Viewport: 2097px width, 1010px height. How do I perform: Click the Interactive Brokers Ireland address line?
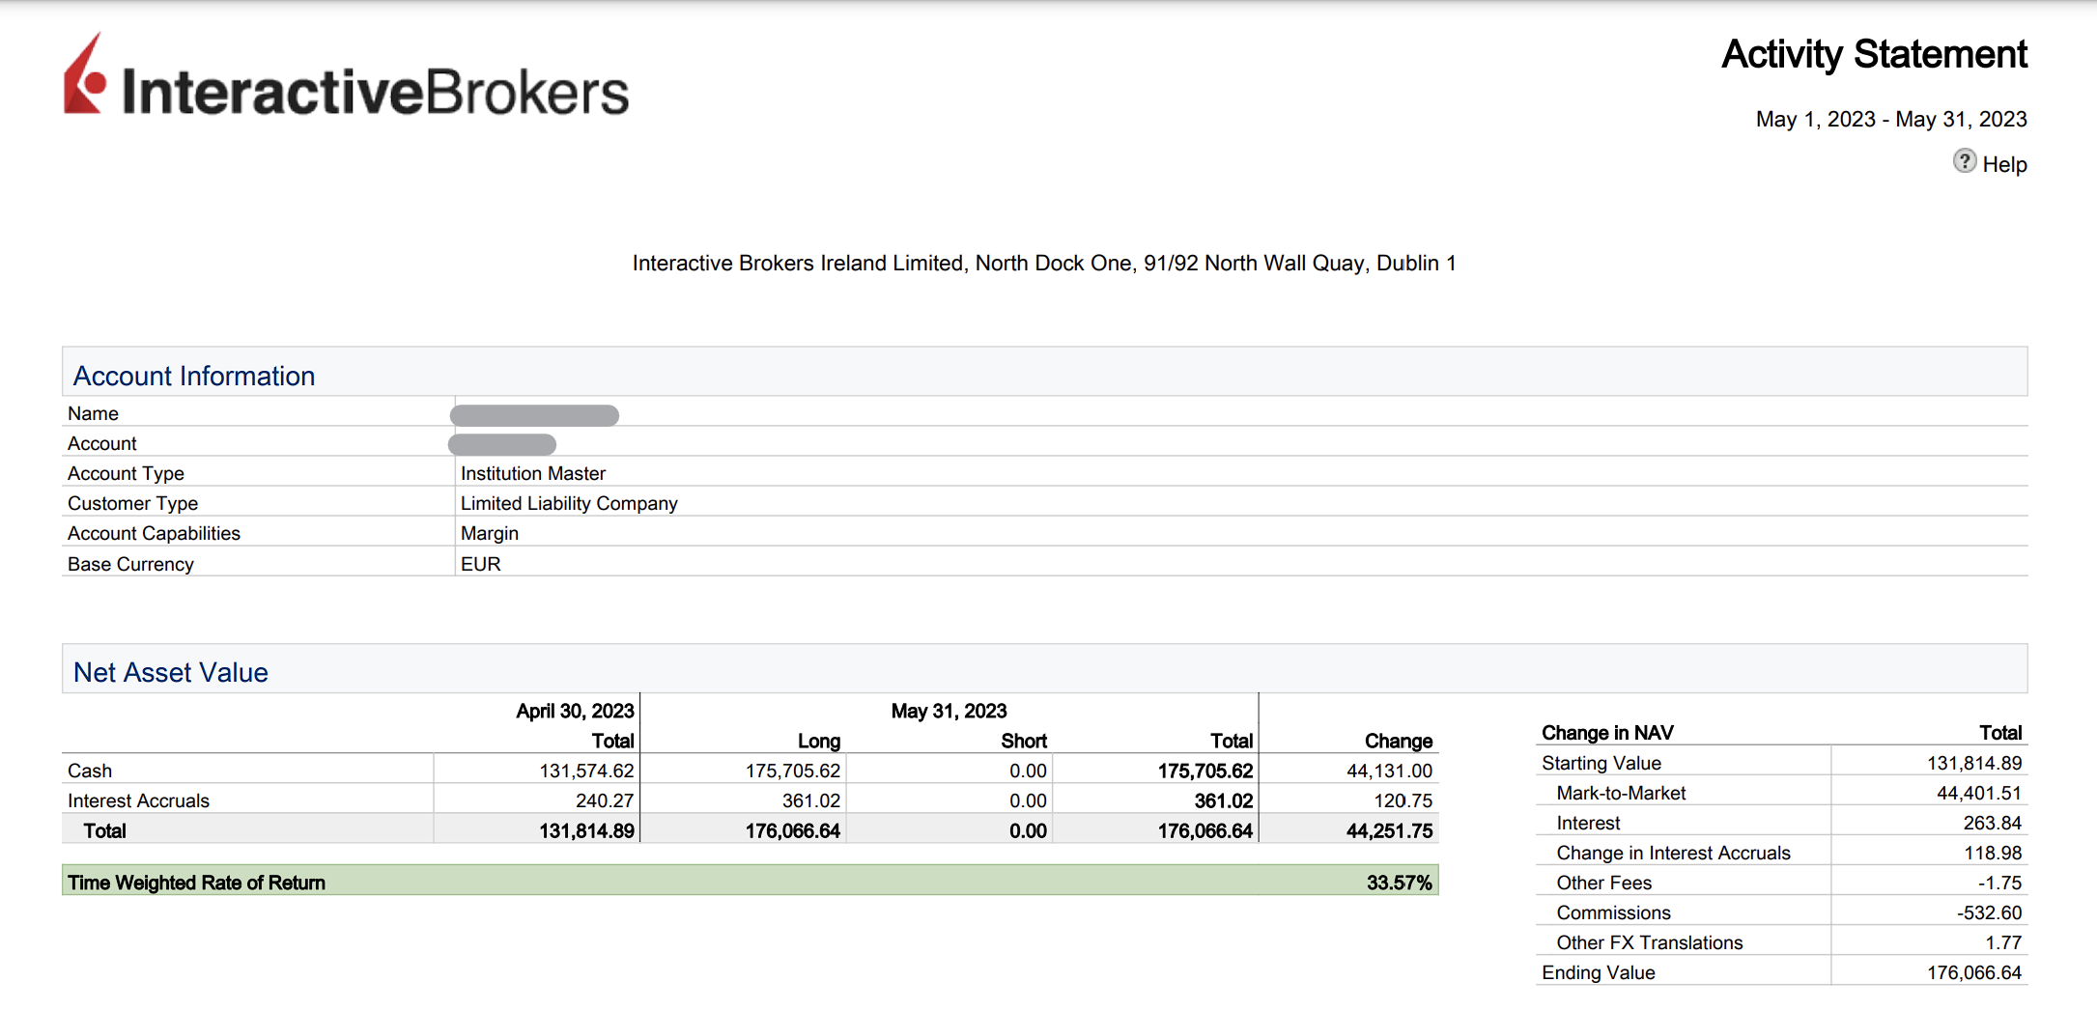pyautogui.click(x=1043, y=264)
